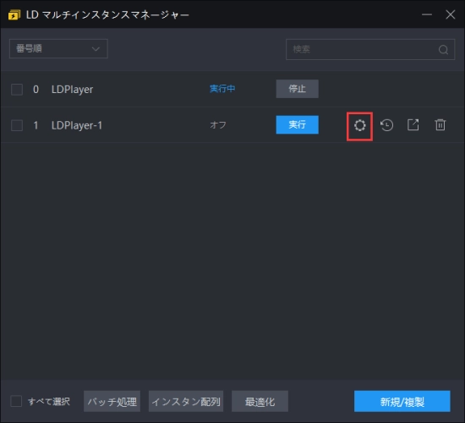Tick the checkbox for LDPlayer row 0
Screen dimensions: 465x423
(x=17, y=90)
